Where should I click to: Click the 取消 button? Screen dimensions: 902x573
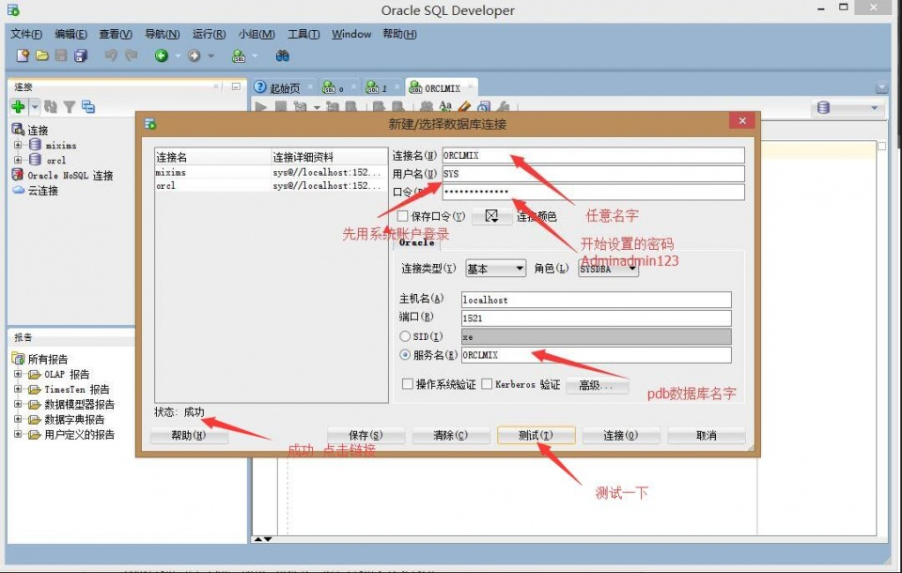tap(707, 436)
